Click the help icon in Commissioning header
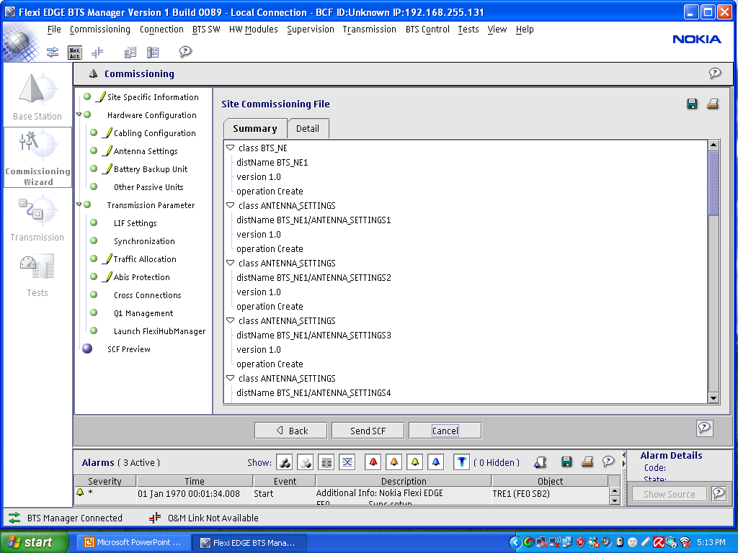 click(714, 73)
